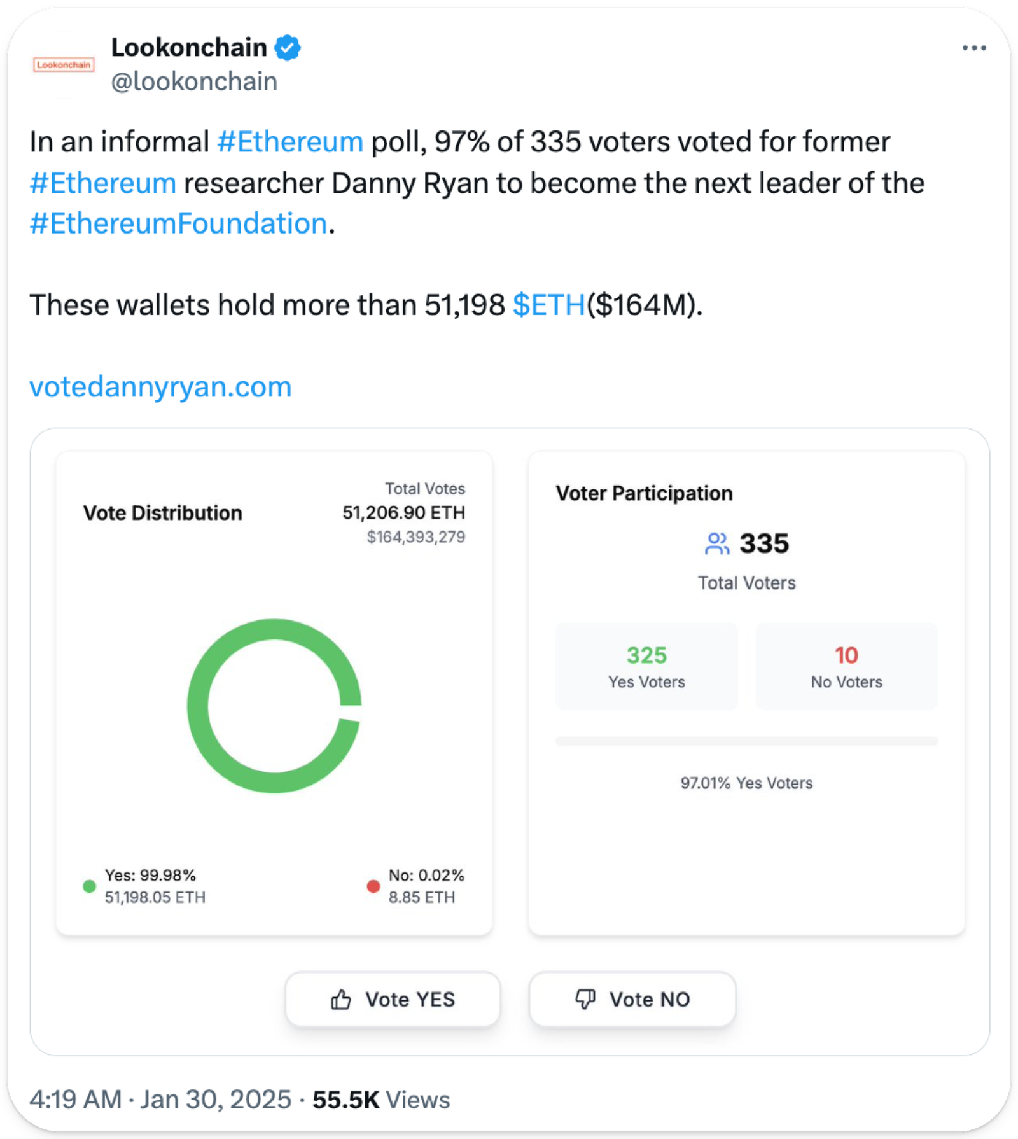
Task: Open the @lookonchain handle
Action: click(x=194, y=82)
